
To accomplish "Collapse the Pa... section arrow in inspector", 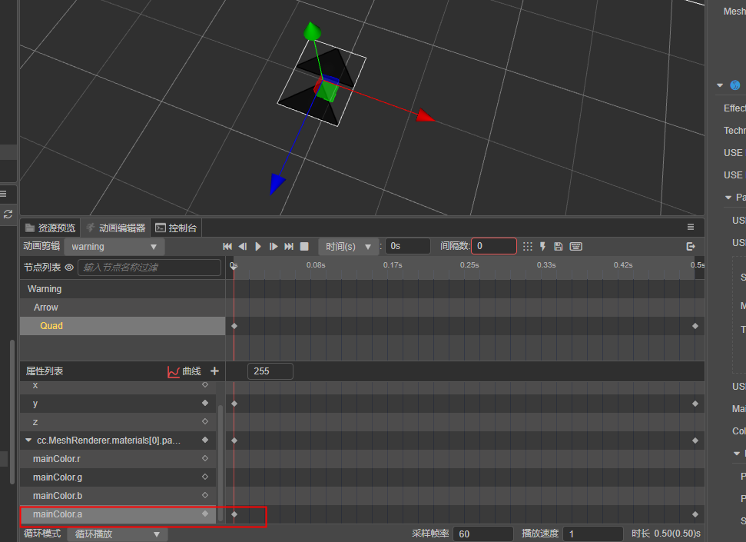I will pos(728,197).
